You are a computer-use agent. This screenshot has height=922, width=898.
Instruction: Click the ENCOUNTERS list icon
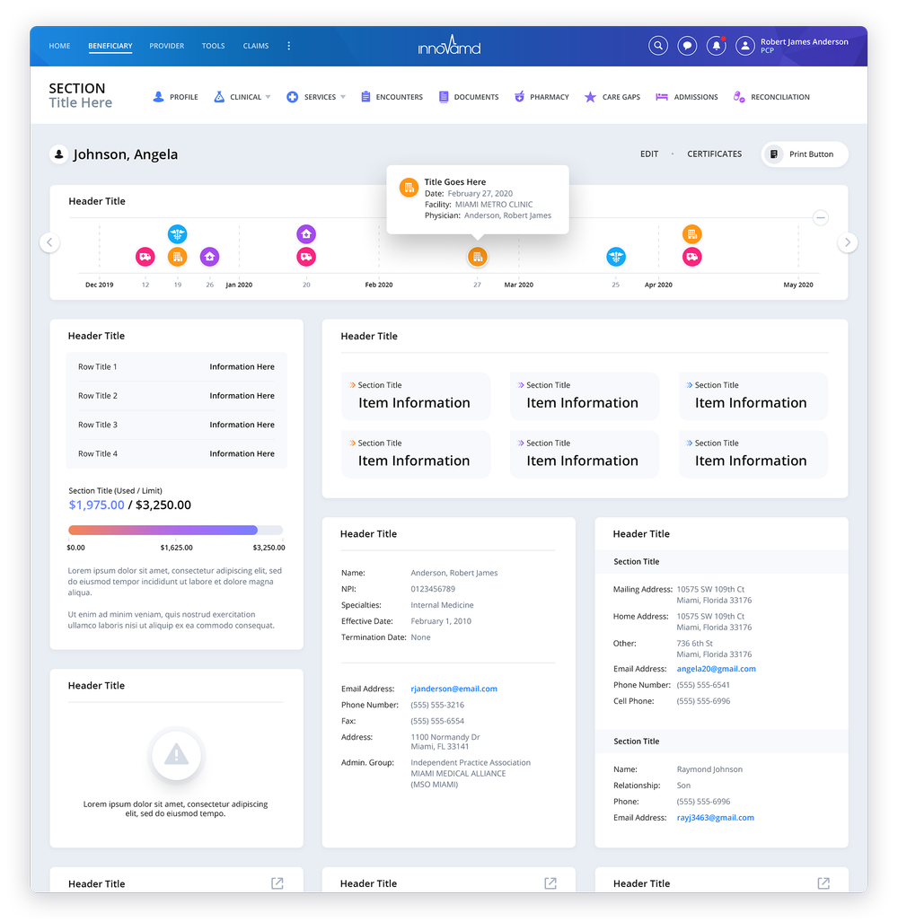tap(367, 96)
